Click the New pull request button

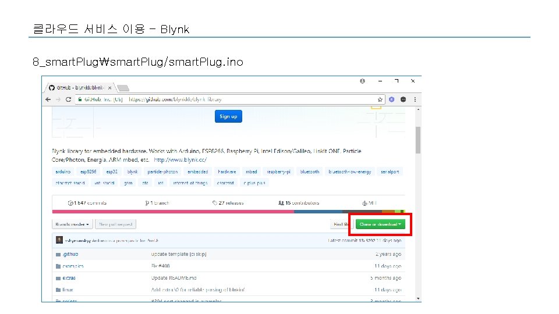click(116, 224)
